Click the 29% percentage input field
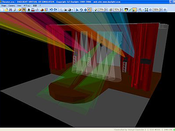Image resolution: width=175 pixels, height=131 pixels. point(101,10)
